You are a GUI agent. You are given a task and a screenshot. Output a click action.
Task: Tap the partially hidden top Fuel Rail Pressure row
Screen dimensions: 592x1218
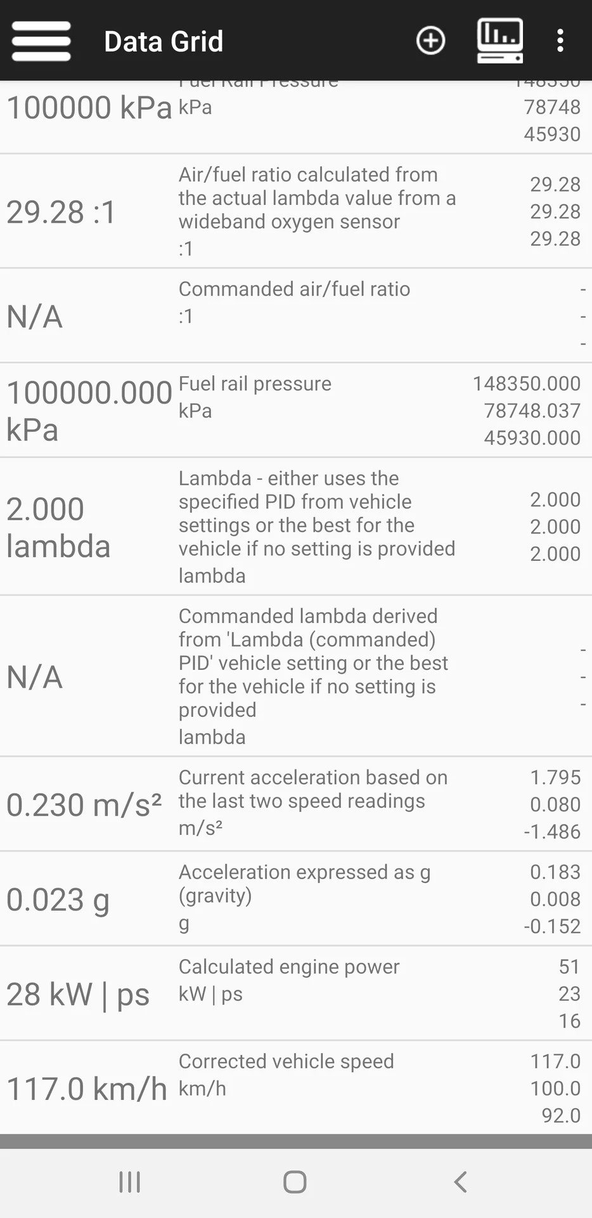295,116
